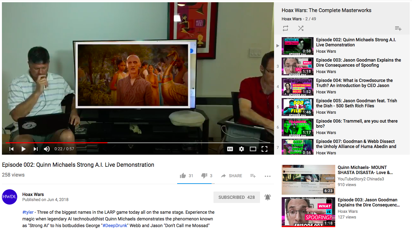Switch to theater mode
Image resolution: width=412 pixels, height=229 pixels.
(x=253, y=149)
